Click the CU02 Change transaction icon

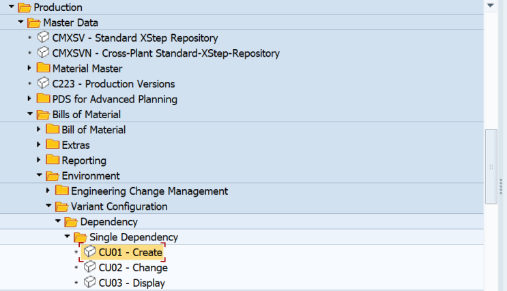(89, 266)
